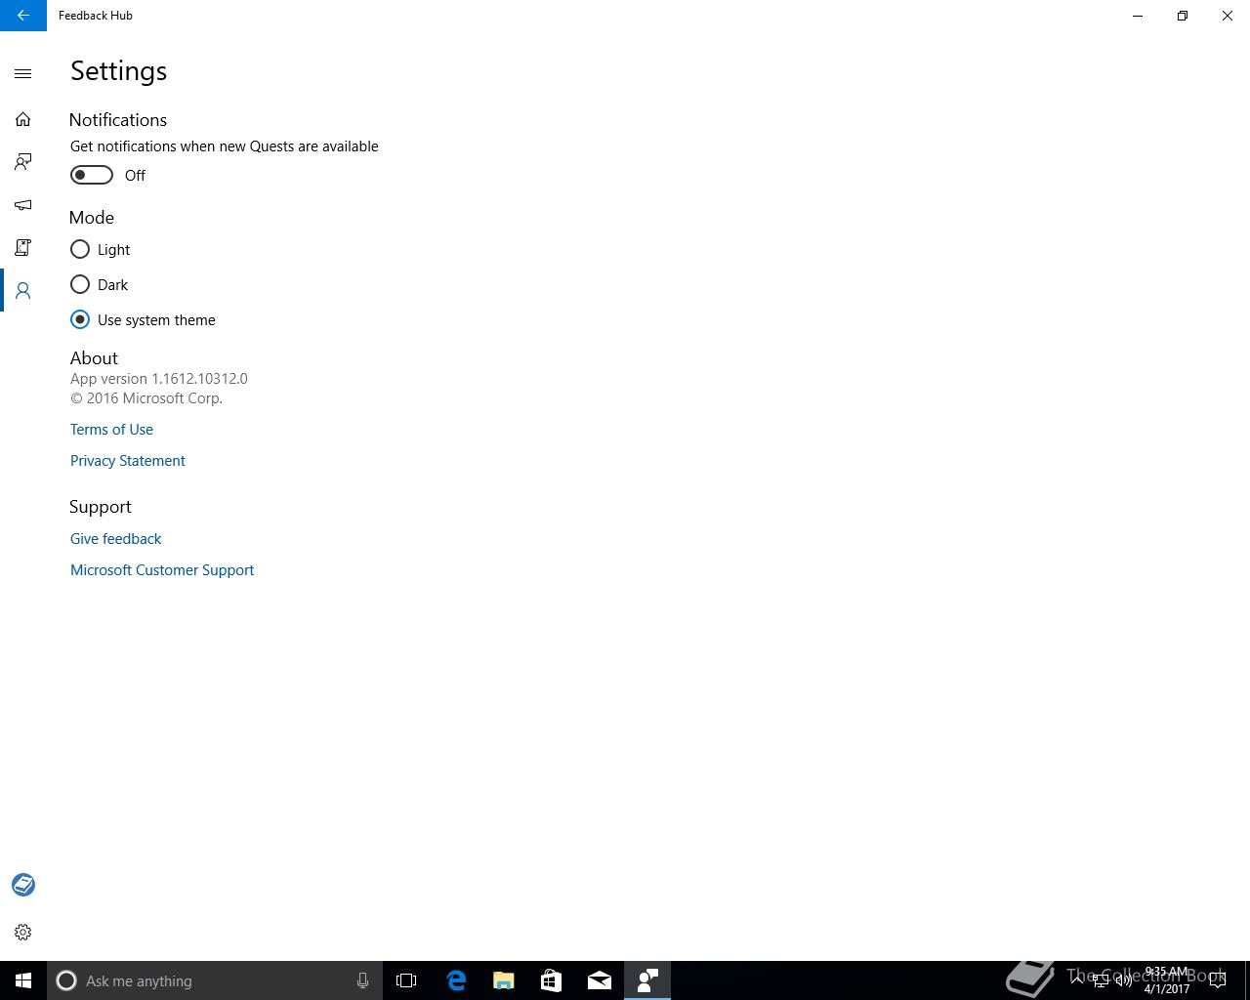Open the Microsoft Customer Support link
1250x1000 pixels.
click(162, 570)
